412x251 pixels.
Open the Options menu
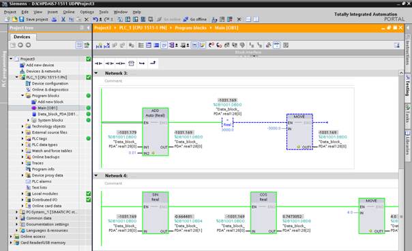coord(87,12)
